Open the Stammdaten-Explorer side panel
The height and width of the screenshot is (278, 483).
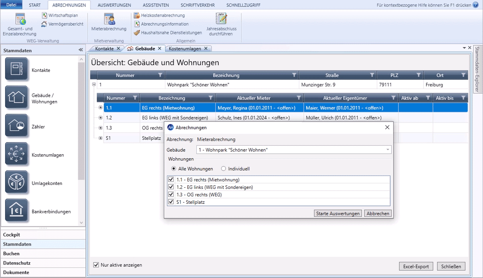(477, 69)
